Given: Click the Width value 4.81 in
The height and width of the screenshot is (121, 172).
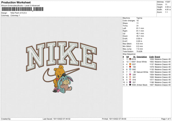Looking at the screenshot, I should click(168, 10).
